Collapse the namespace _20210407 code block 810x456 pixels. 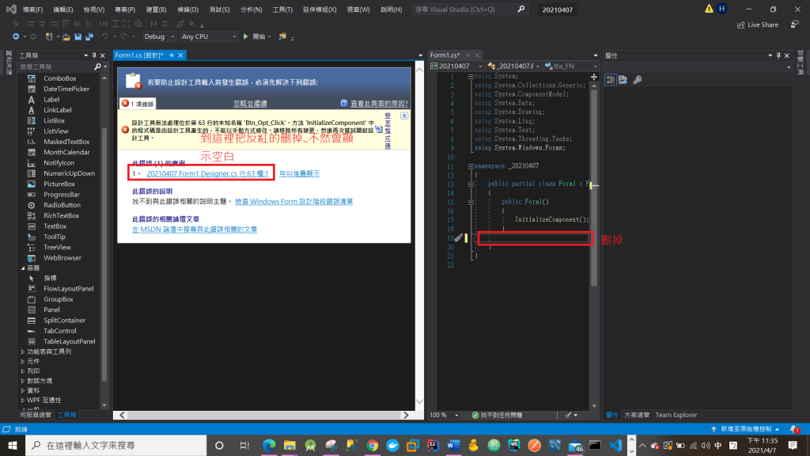(471, 166)
